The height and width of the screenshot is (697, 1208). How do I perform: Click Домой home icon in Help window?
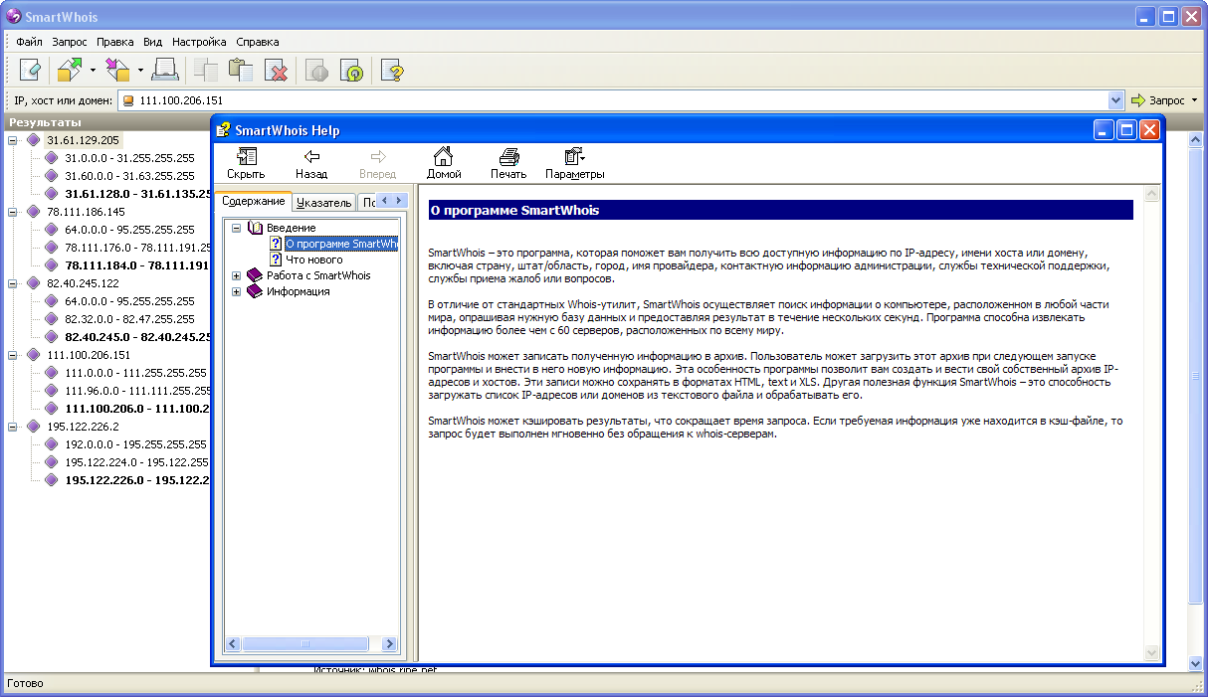[x=444, y=156]
